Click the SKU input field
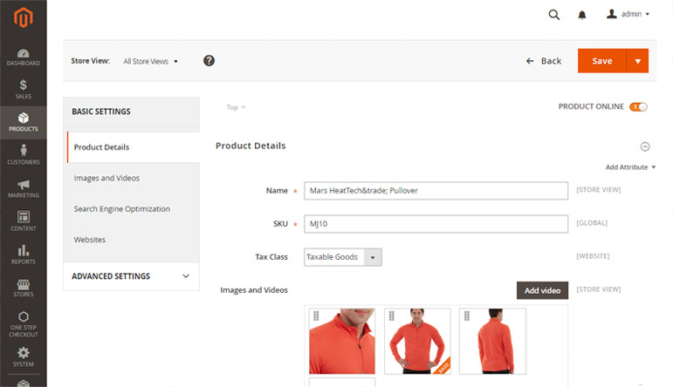 point(436,224)
